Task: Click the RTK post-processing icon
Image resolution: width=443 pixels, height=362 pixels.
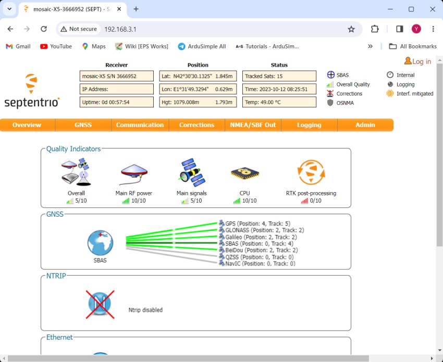Action: [311, 172]
